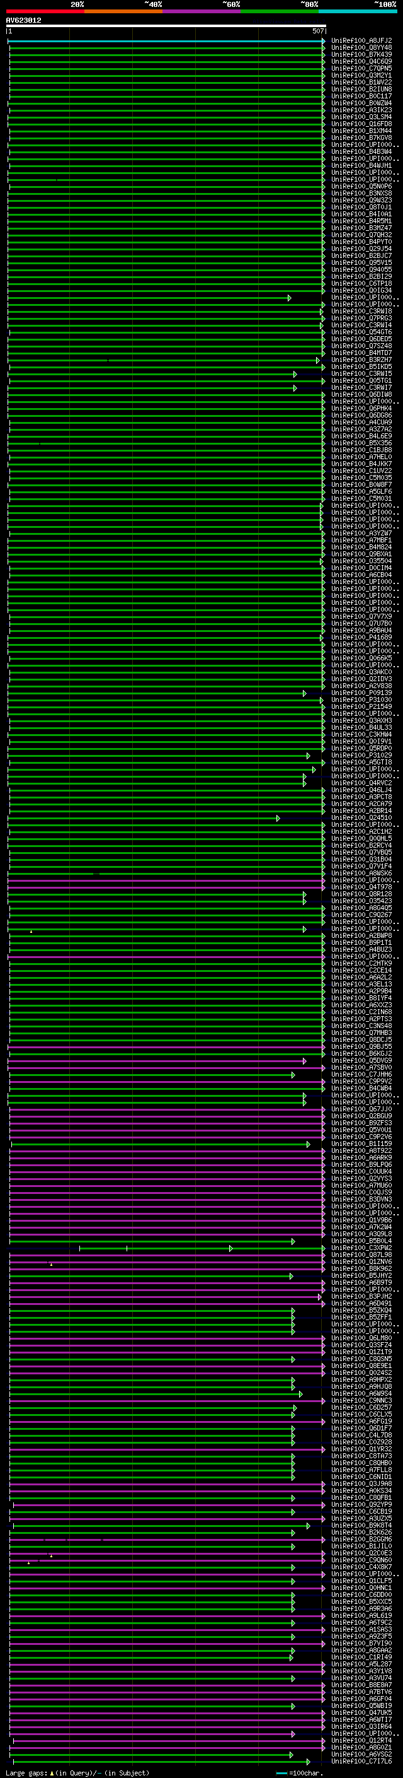The image size is (403, 1778).
Task: Click the UniRef100_C9Q267 hit label
Action: point(361,915)
